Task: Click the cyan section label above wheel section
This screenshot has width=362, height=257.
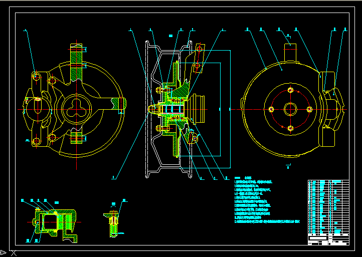Action: pos(171,36)
